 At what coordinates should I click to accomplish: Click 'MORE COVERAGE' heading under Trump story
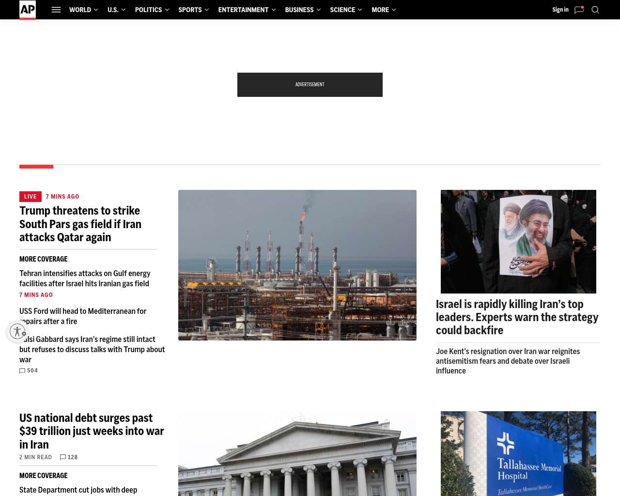pos(44,259)
